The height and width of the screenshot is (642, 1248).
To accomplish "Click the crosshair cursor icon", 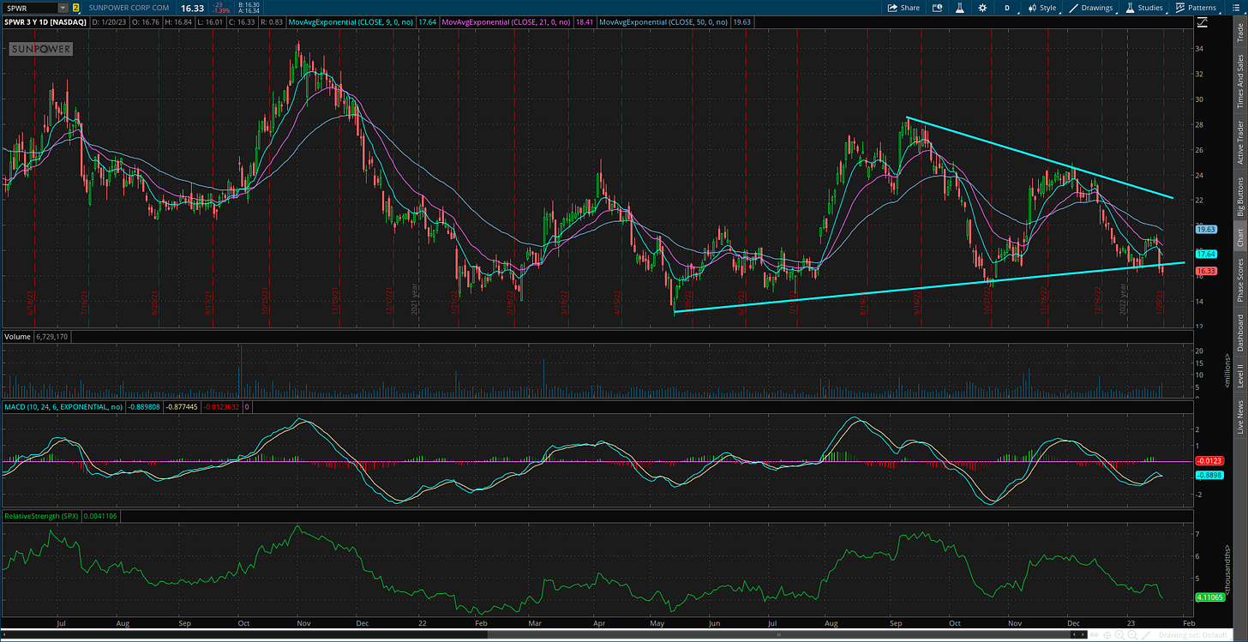I will [1107, 635].
